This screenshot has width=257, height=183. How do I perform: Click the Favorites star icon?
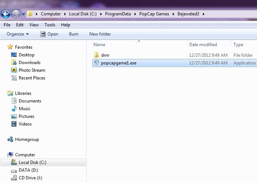coord(10,47)
